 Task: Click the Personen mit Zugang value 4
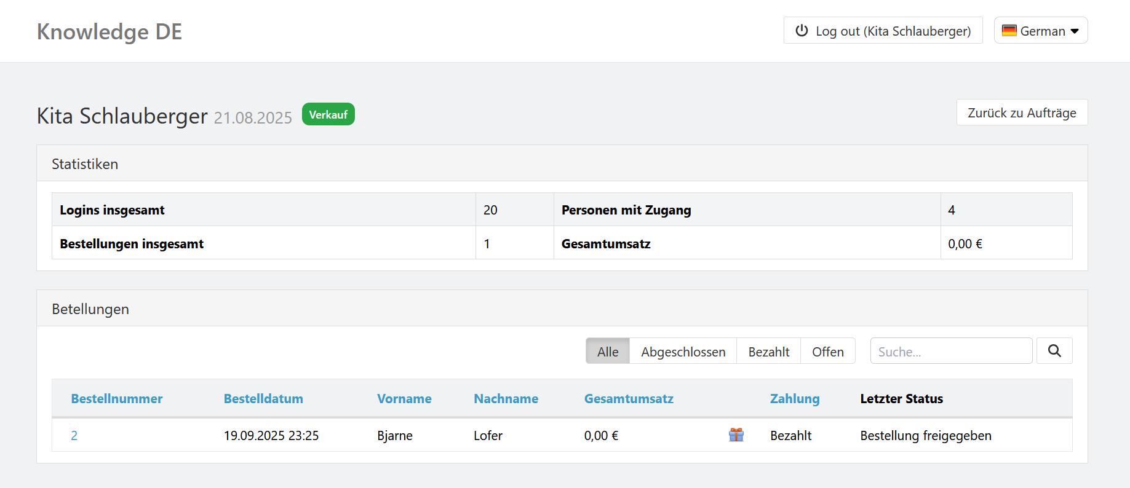952,210
